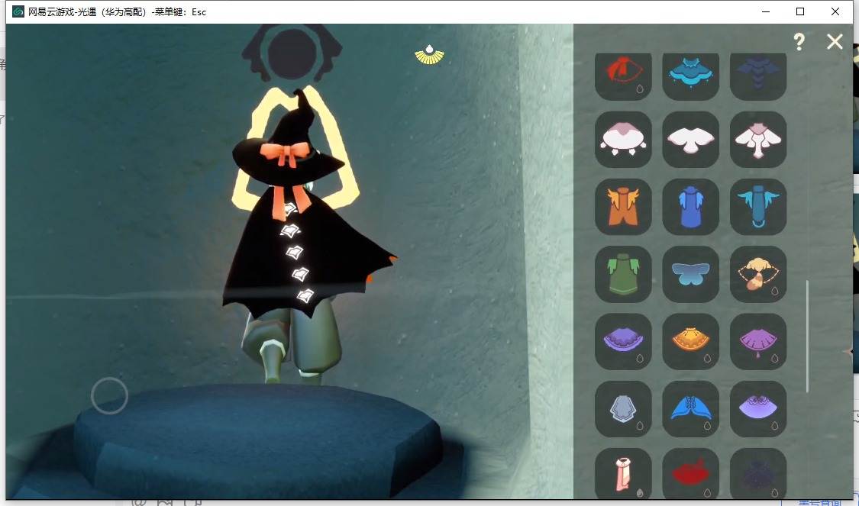Click the cape list scrollbar
Viewport: 859px width, 506px height.
pyautogui.click(x=807, y=337)
